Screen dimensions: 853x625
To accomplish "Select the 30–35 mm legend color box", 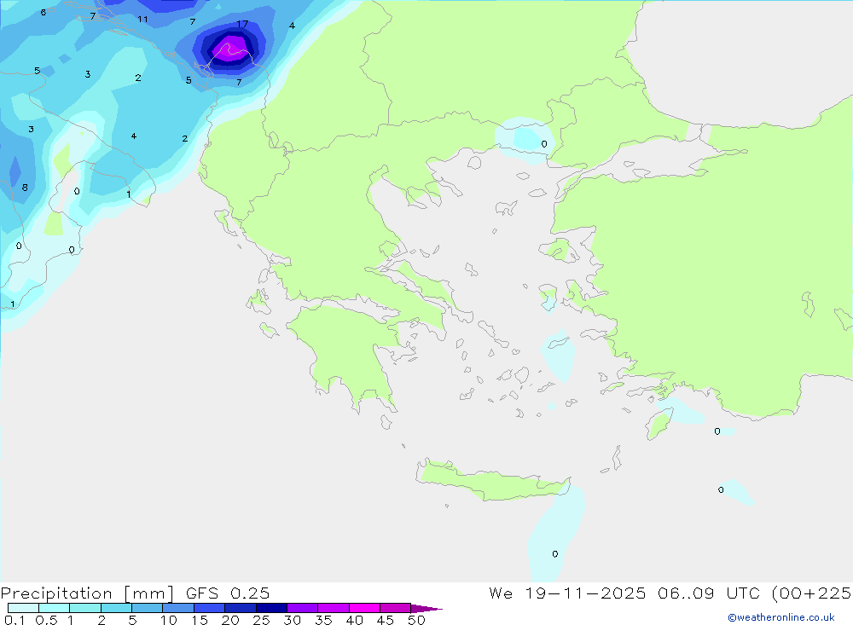I will 303,608.
